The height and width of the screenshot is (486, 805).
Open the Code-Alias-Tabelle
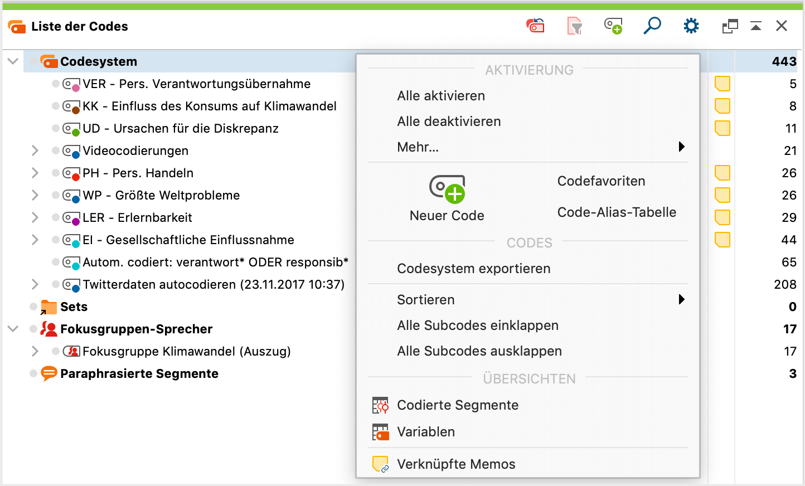tap(617, 212)
